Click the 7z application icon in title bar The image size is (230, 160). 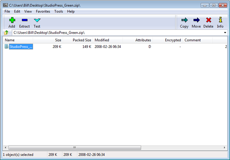click(6, 5)
